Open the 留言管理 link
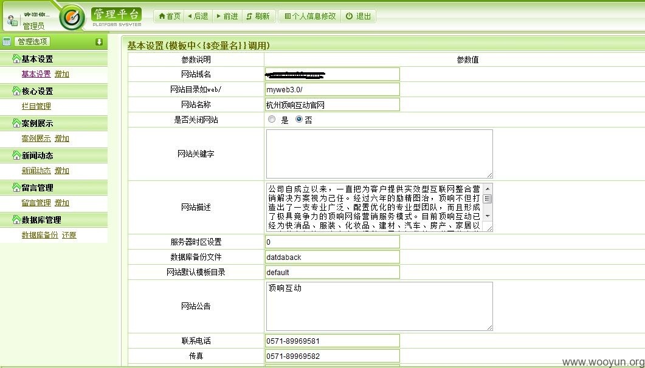Image resolution: width=645 pixels, height=368 pixels. (x=36, y=202)
